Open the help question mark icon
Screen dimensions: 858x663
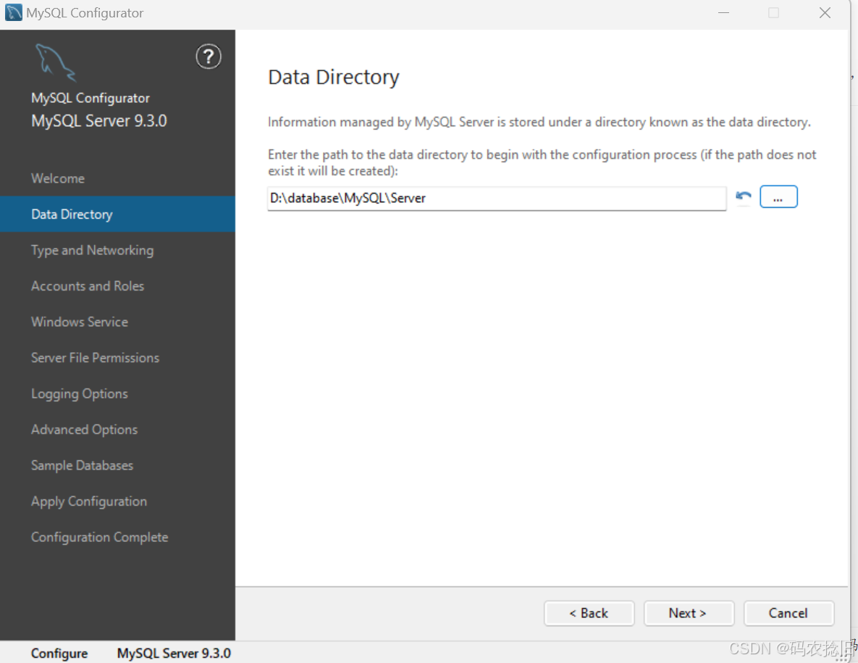point(209,57)
